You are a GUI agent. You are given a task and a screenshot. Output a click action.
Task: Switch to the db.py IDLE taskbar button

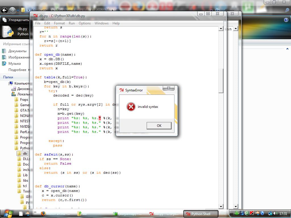click(165, 214)
